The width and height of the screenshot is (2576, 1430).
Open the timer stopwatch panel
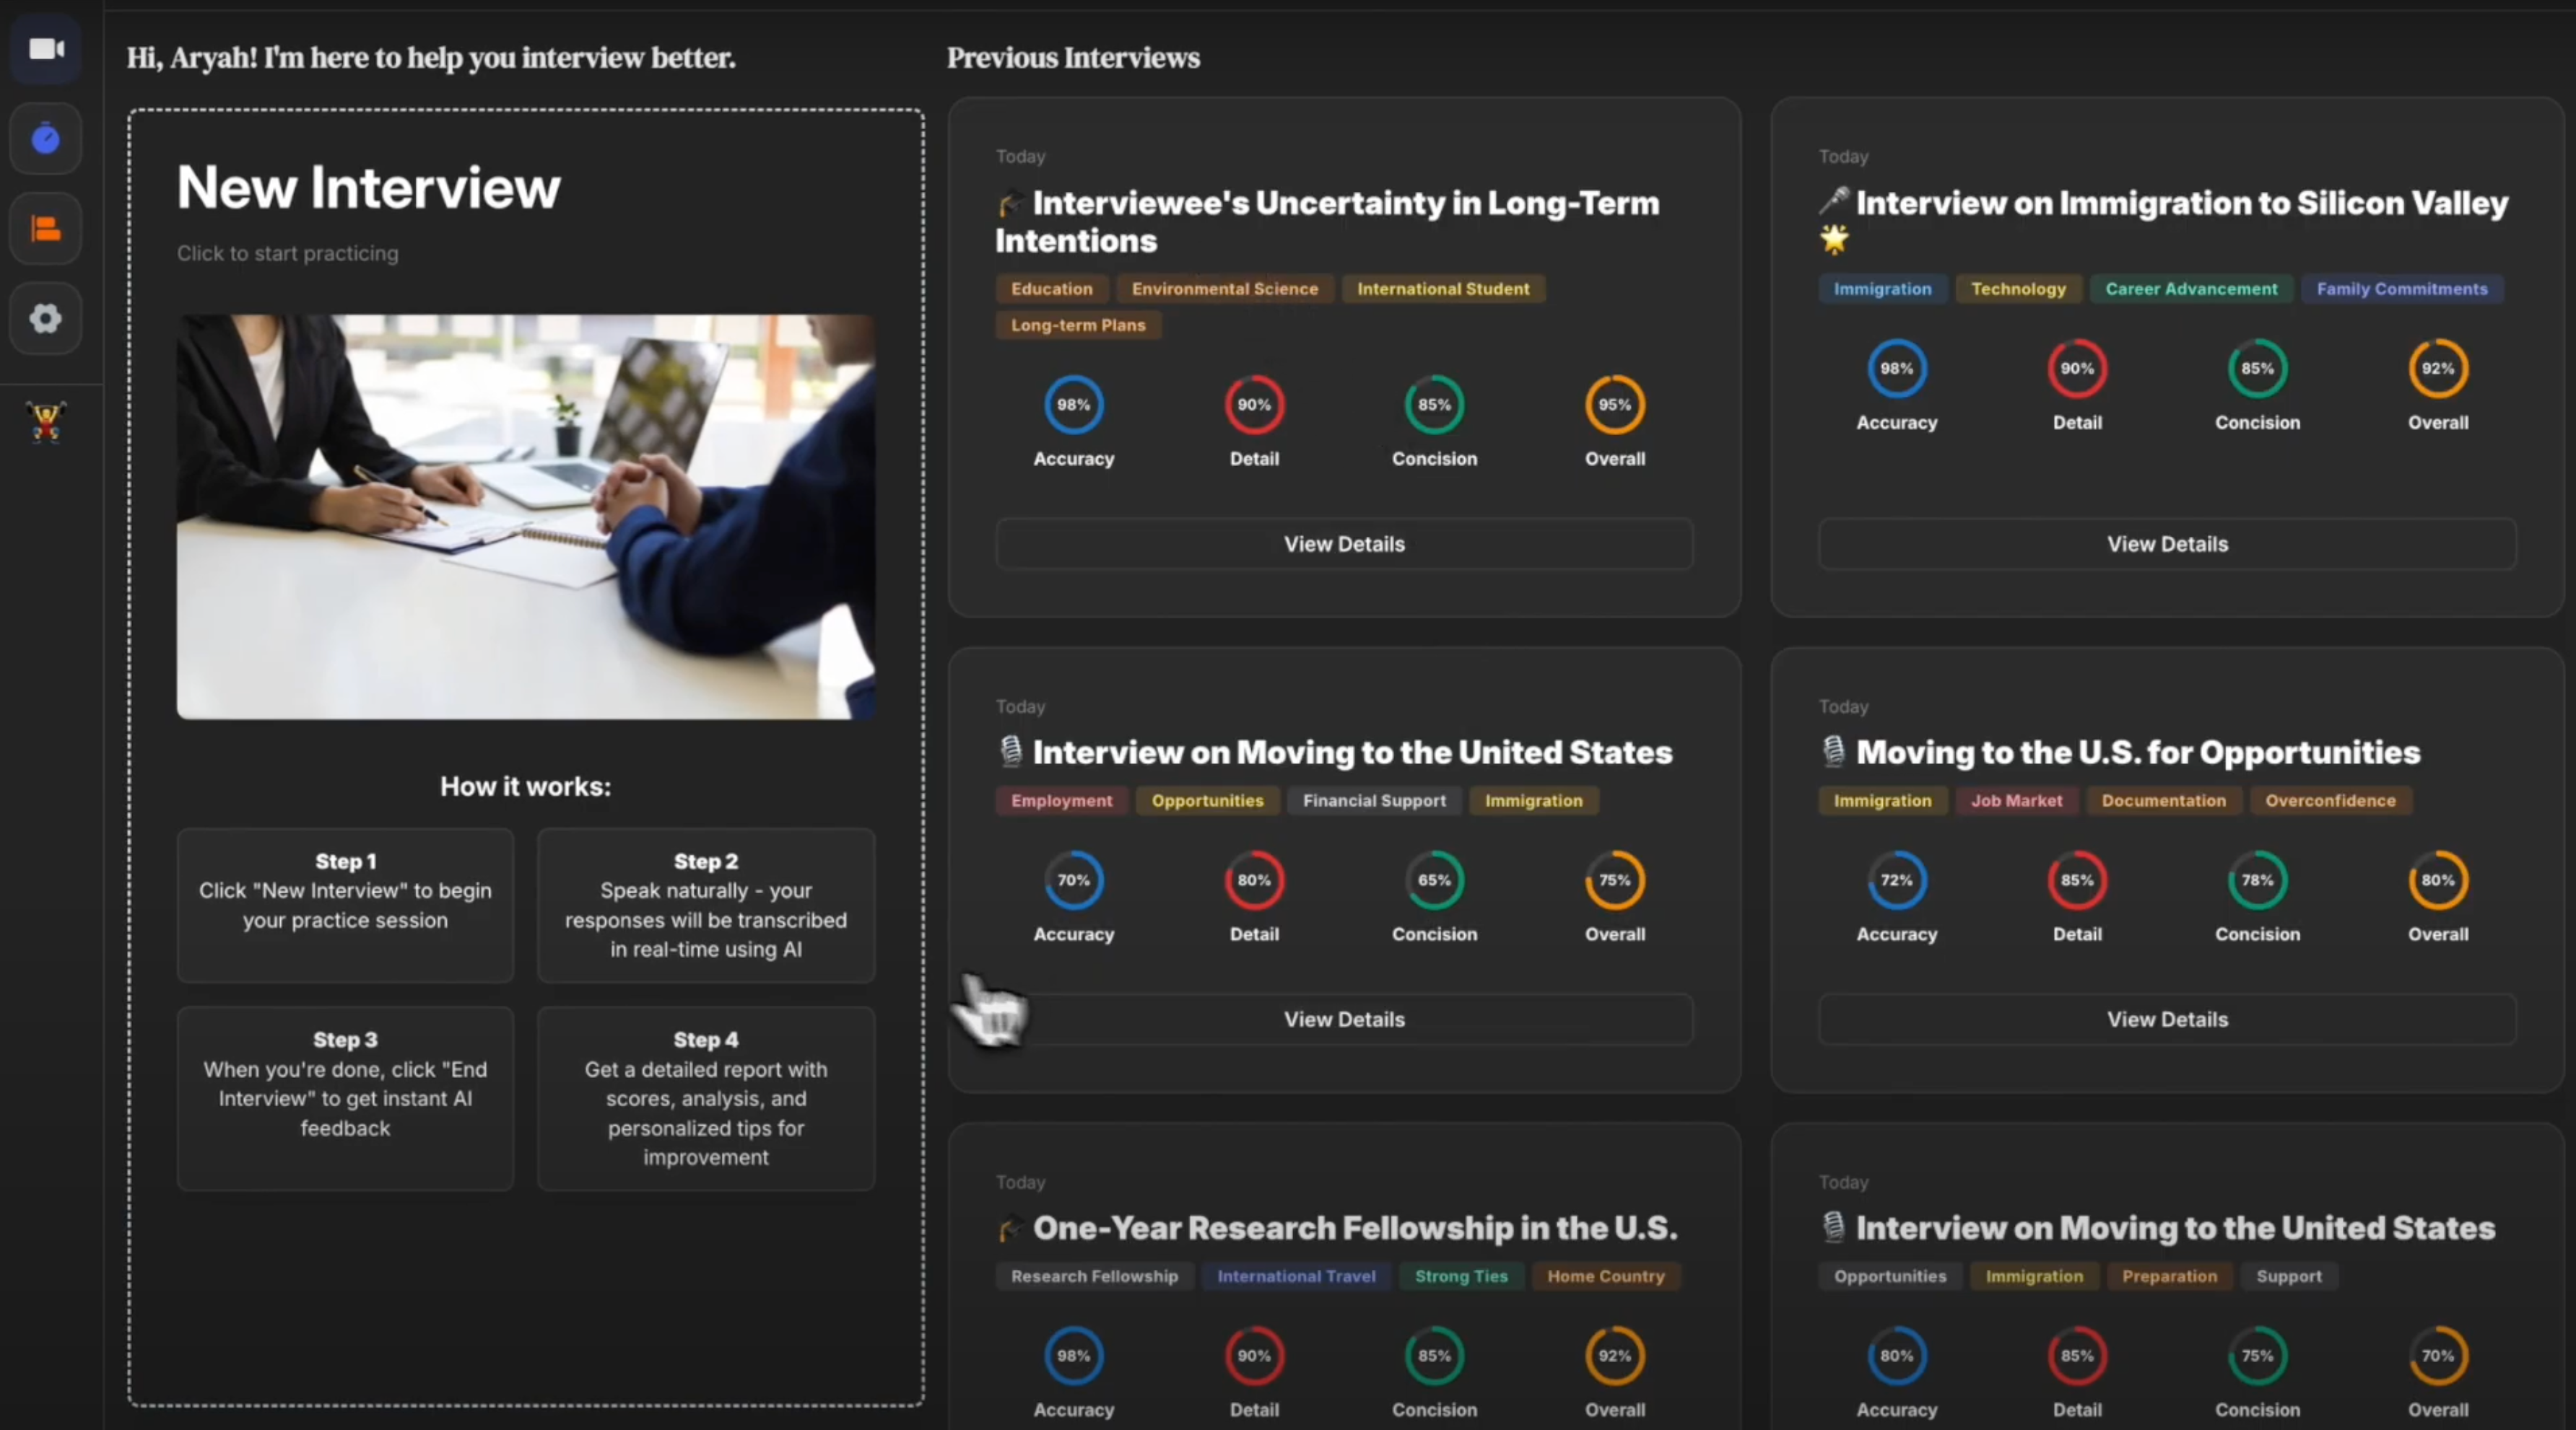pos(46,139)
